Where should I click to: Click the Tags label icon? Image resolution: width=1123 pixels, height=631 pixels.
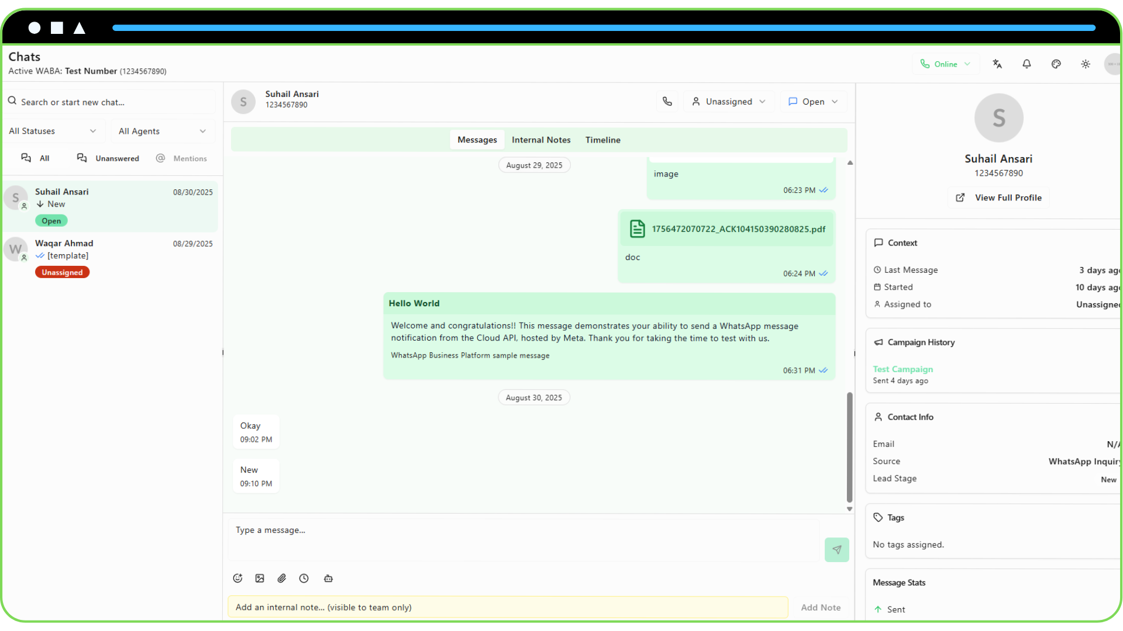click(878, 518)
